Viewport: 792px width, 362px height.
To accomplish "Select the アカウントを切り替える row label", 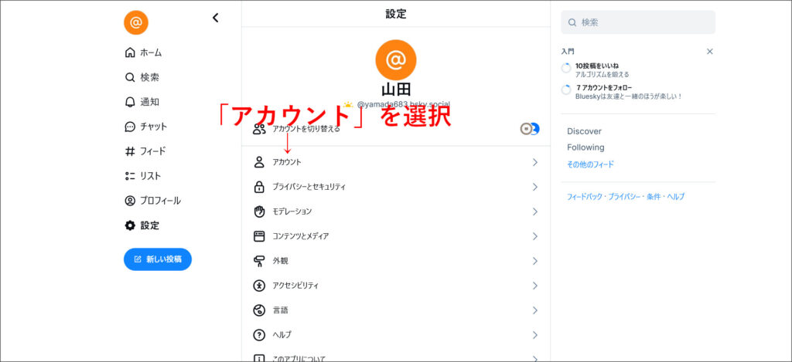I will 306,129.
